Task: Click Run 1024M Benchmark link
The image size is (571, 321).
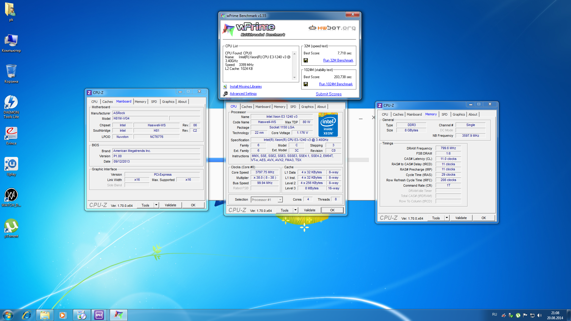Action: 336,84
